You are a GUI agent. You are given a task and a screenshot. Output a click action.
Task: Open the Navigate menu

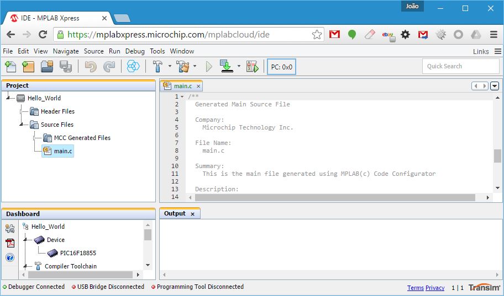[66, 51]
